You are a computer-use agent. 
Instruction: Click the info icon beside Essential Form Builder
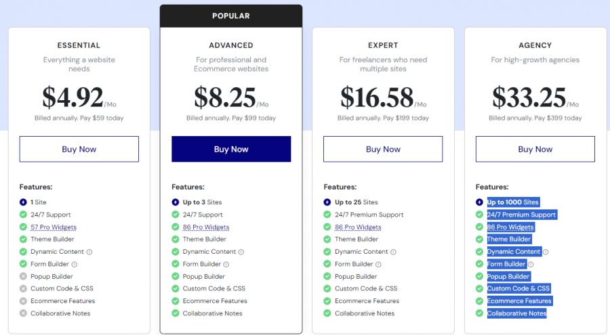[75, 264]
